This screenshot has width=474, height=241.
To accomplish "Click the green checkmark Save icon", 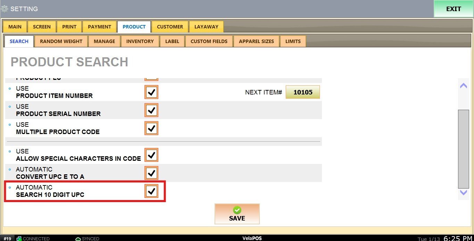I will (x=237, y=210).
